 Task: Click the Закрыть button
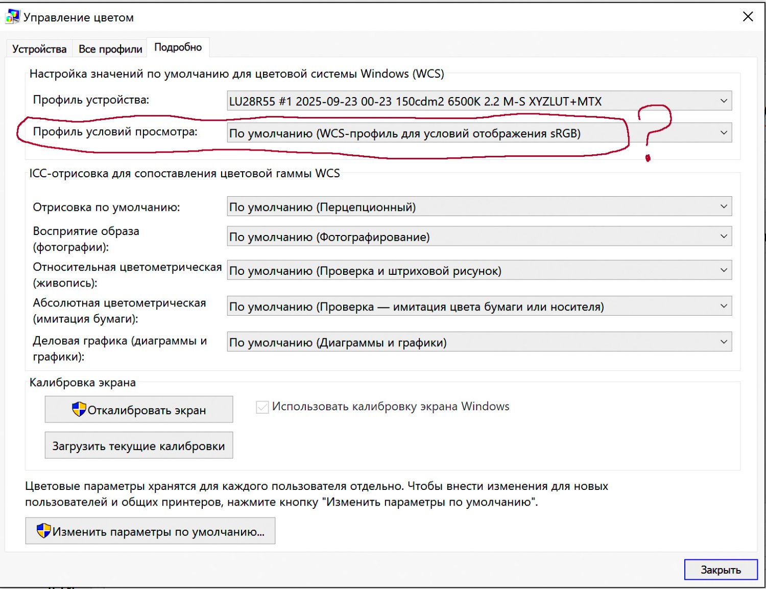pos(721,570)
